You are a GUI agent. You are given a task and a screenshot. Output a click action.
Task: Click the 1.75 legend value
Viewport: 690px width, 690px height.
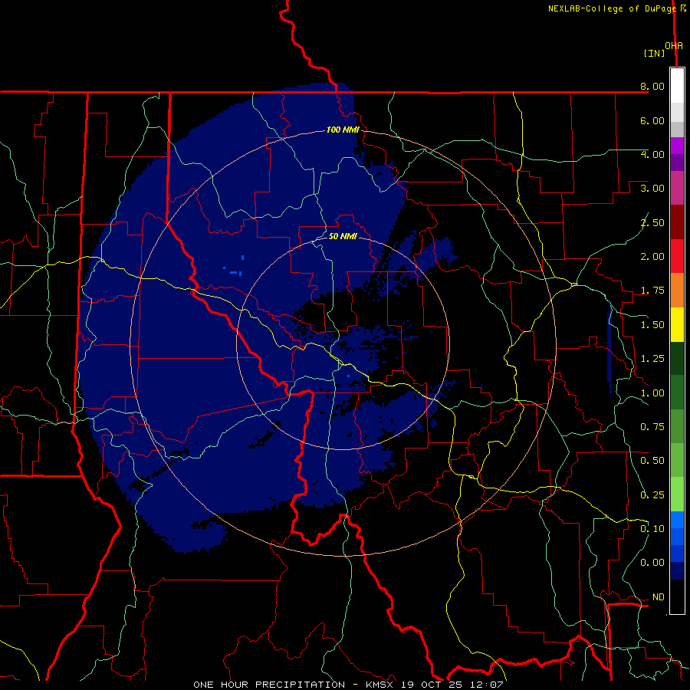(x=652, y=291)
